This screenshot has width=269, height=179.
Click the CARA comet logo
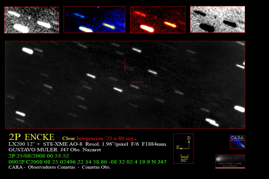pyautogui.click(x=237, y=142)
